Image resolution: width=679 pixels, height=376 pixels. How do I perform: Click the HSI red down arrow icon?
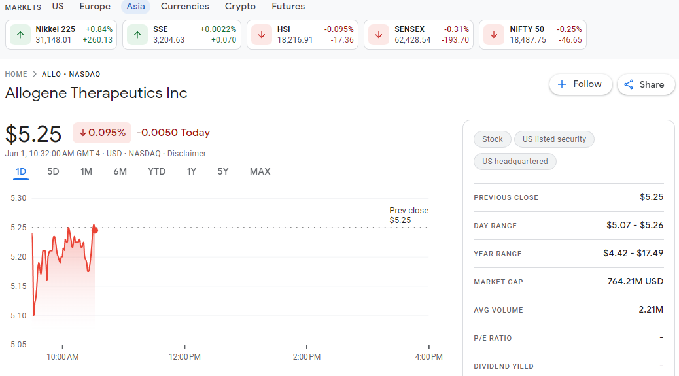[x=262, y=35]
